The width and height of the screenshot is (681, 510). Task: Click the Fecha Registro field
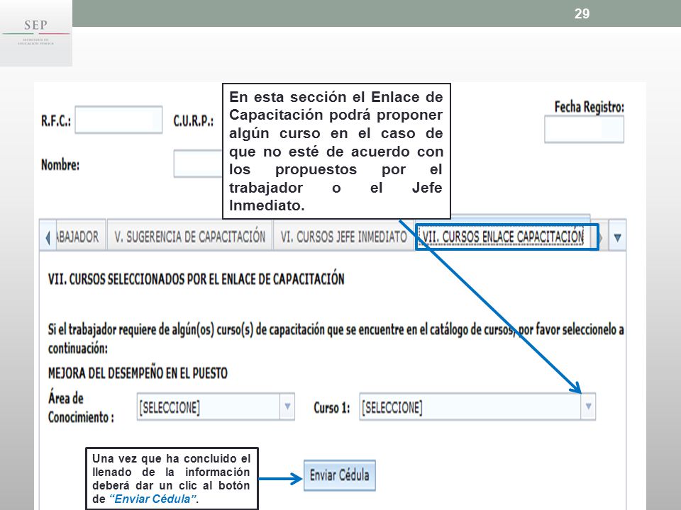[x=584, y=129]
